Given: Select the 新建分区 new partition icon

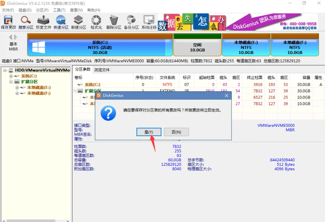Looking at the screenshot, I should click(x=79, y=22).
